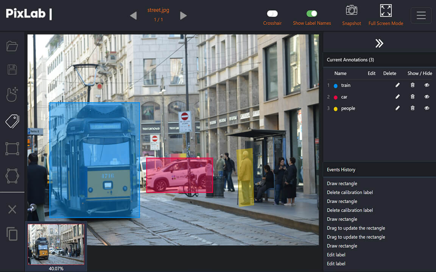Delete the car annotation using its trash button

point(413,97)
